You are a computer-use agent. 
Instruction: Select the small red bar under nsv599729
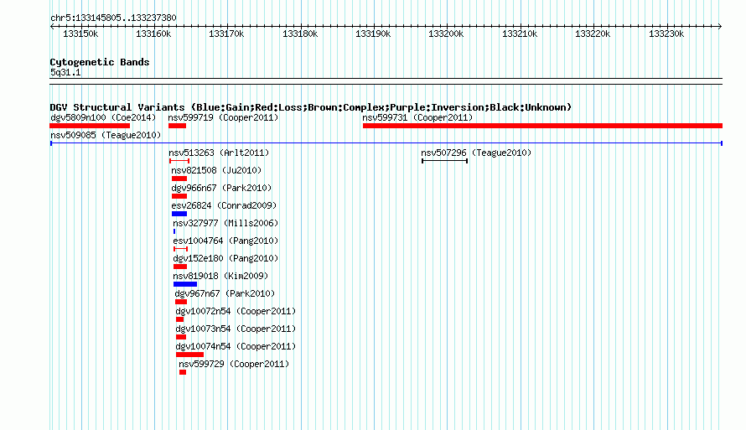tap(183, 372)
